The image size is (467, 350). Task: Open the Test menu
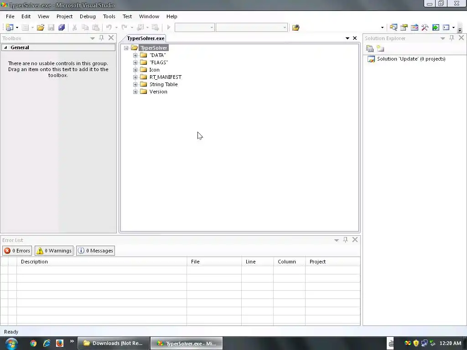point(127,16)
